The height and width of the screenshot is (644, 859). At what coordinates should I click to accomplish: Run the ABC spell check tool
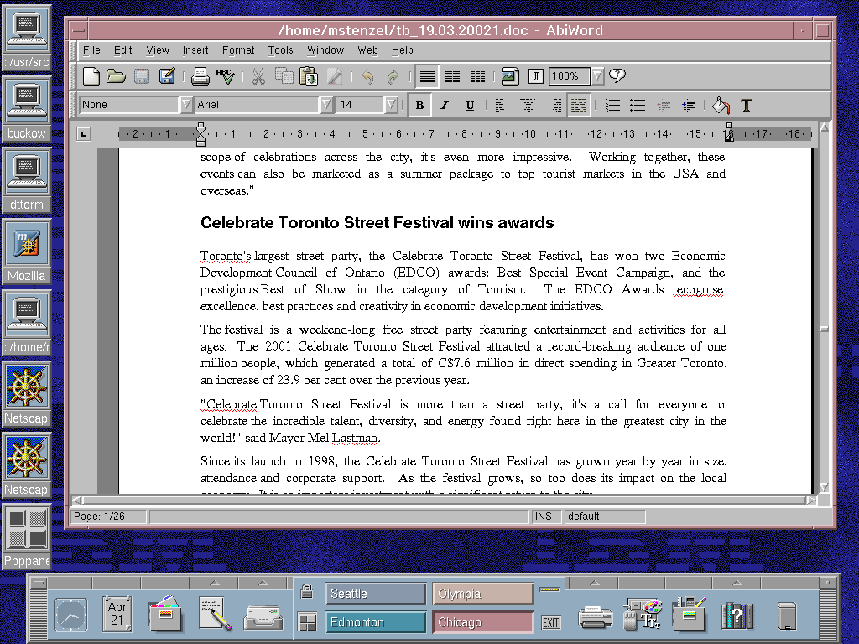pyautogui.click(x=226, y=77)
